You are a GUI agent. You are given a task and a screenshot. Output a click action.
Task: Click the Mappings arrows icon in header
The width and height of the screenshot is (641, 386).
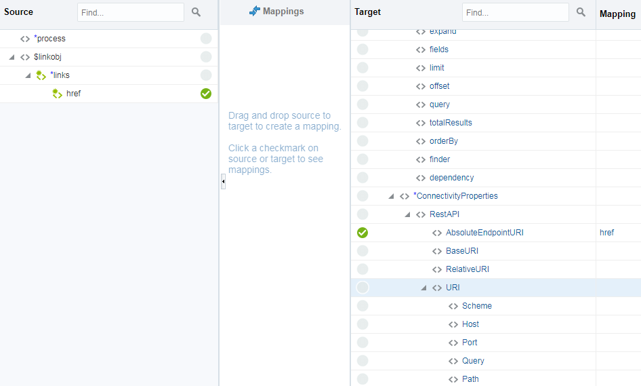tap(255, 12)
